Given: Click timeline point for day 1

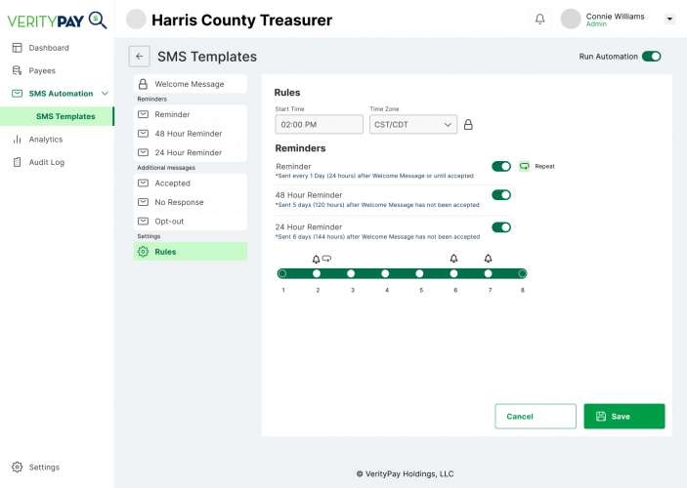Looking at the screenshot, I should pos(282,273).
